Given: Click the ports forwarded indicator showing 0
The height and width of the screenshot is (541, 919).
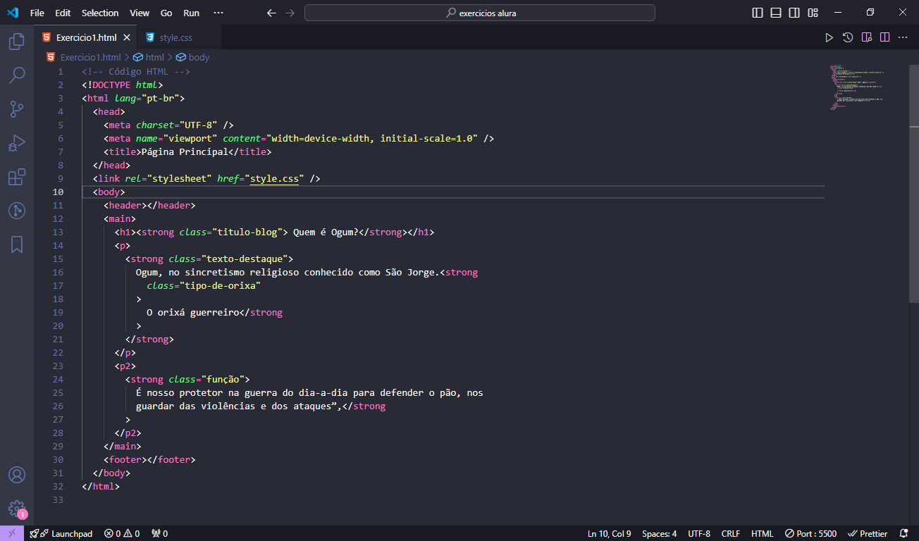Looking at the screenshot, I should tap(160, 533).
